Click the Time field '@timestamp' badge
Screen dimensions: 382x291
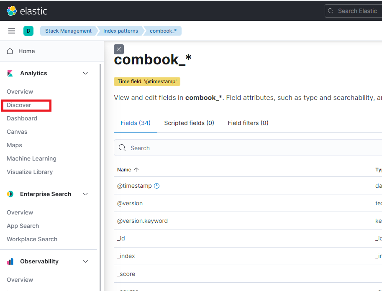click(x=147, y=82)
